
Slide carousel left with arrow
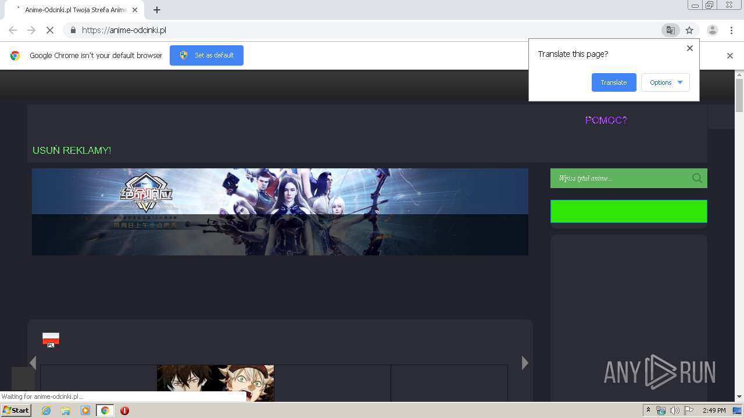[x=33, y=363]
